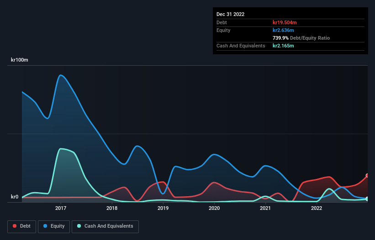Viewport: 375px width, 240px height.
Task: Click Cash And Equivalents label in tooltip
Action: 241,46
